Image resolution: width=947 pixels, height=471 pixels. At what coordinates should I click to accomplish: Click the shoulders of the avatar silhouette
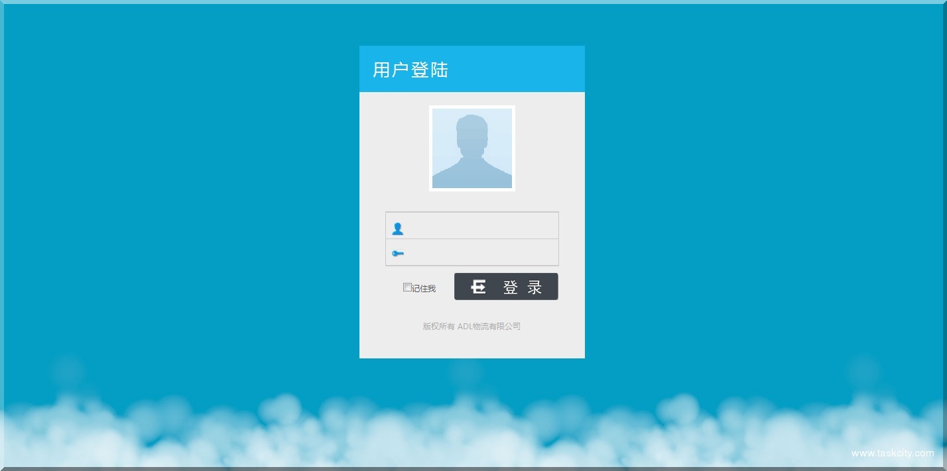[x=472, y=175]
